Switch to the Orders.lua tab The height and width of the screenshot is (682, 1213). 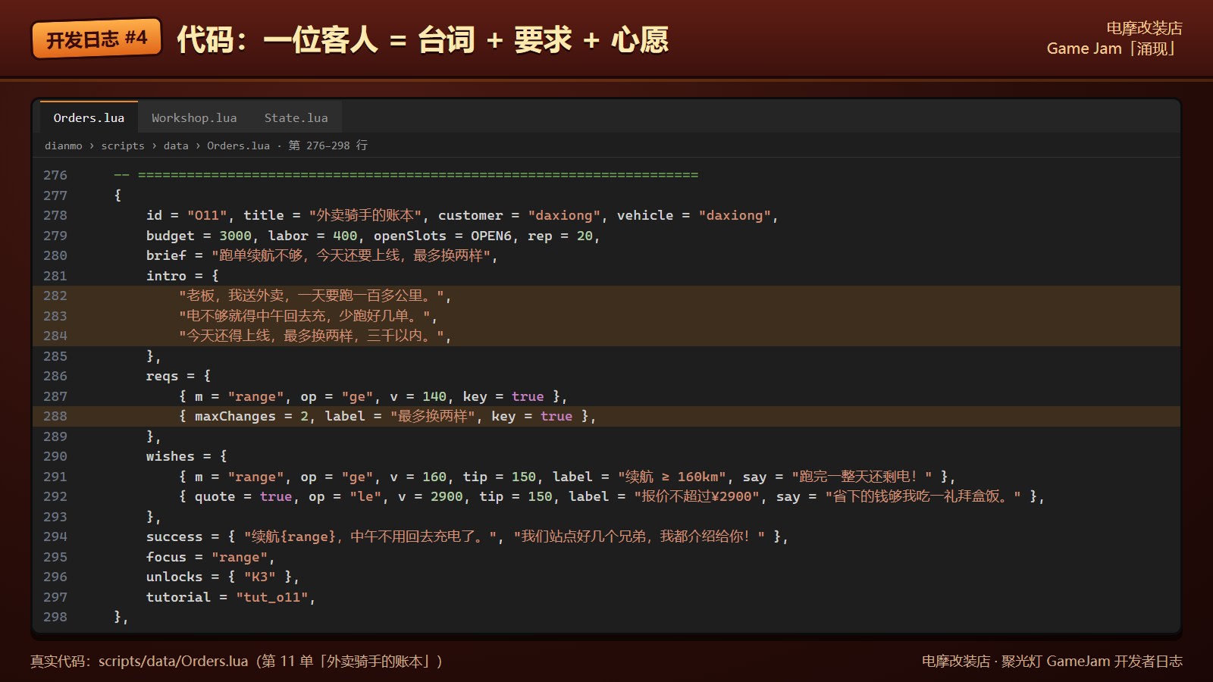89,117
